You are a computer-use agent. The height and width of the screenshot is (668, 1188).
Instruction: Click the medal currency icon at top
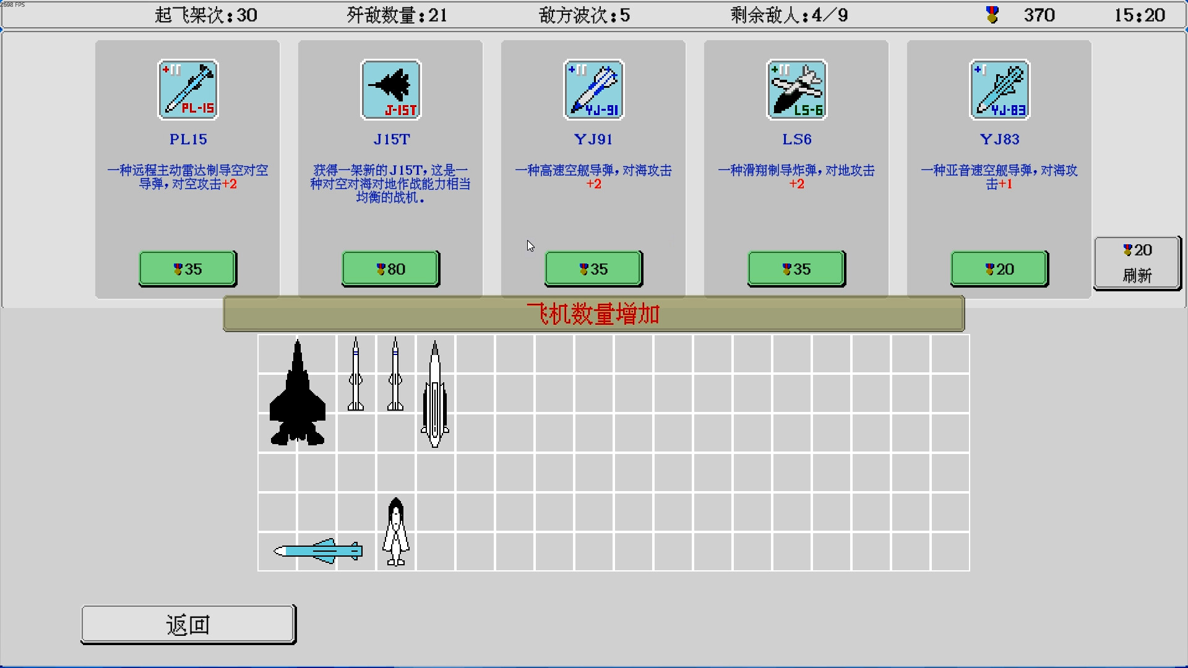tap(992, 15)
